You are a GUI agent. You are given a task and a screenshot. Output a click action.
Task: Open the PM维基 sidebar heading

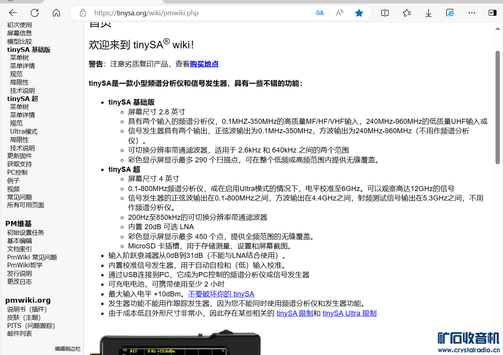pyautogui.click(x=19, y=224)
